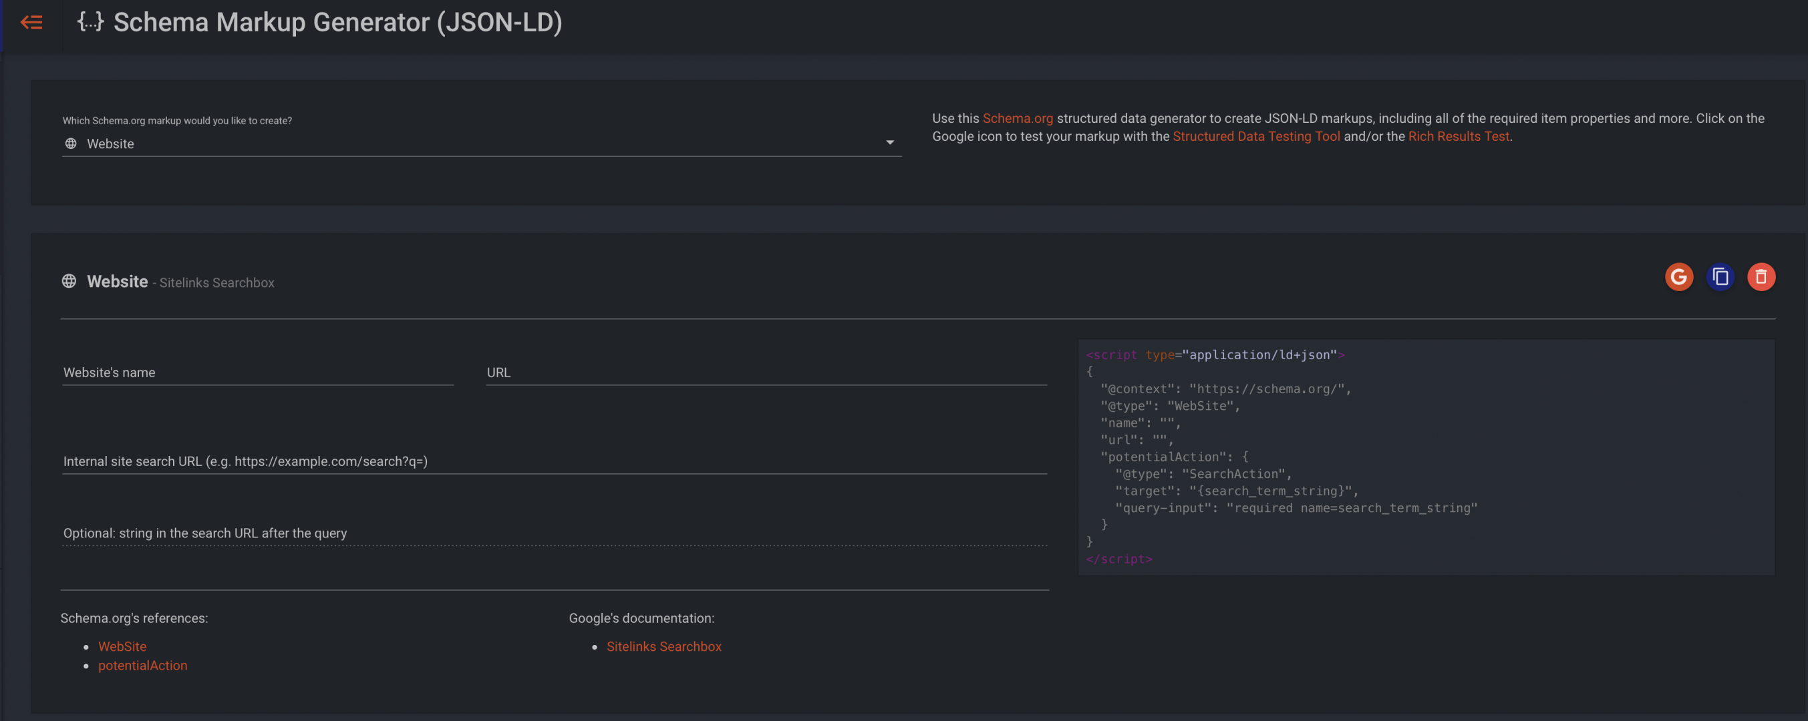Click the 'Sitelinks Searchbox' subtitle text
The width and height of the screenshot is (1808, 721).
(216, 282)
